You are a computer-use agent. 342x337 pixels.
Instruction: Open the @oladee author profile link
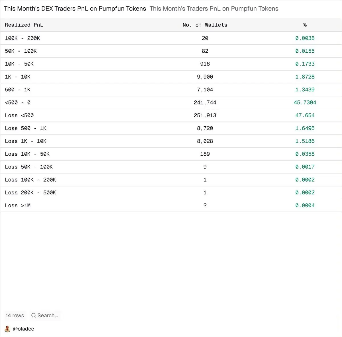23,329
